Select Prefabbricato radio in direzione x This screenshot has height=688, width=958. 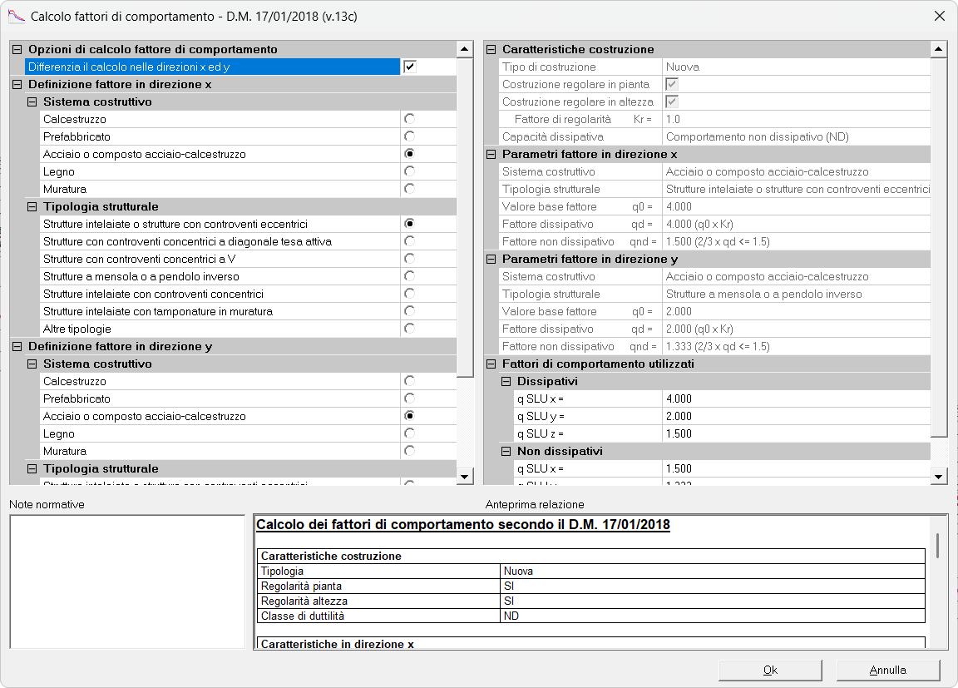409,136
